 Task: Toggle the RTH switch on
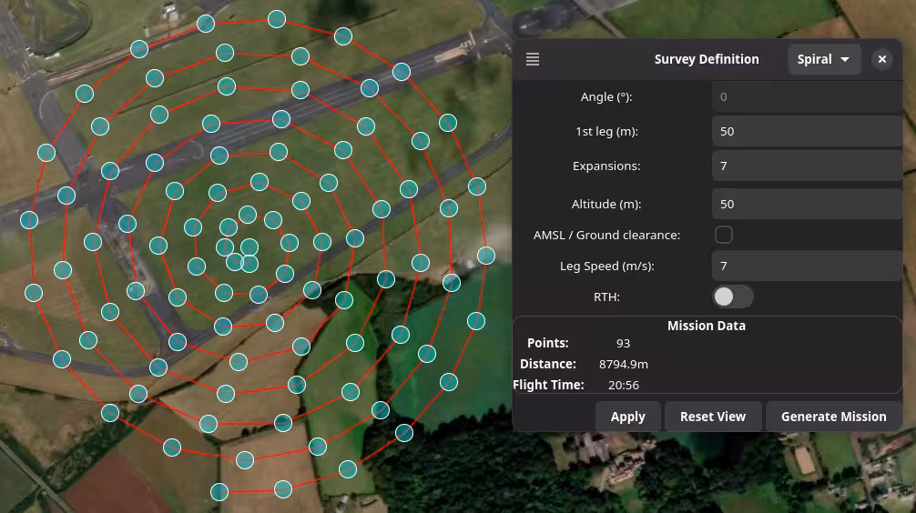click(x=732, y=297)
